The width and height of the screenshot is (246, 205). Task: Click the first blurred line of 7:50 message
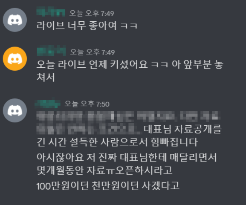coord(128,116)
